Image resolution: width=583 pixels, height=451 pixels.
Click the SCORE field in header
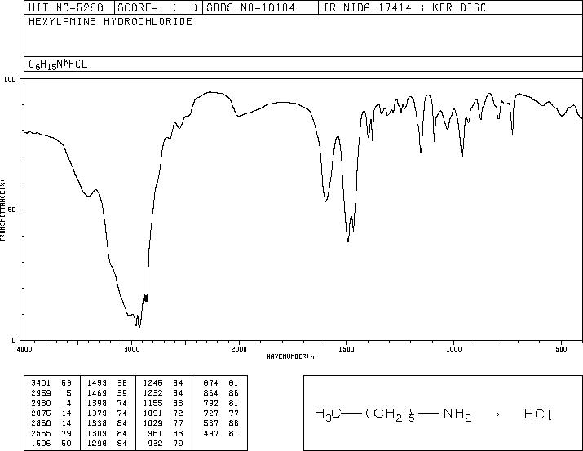[157, 7]
